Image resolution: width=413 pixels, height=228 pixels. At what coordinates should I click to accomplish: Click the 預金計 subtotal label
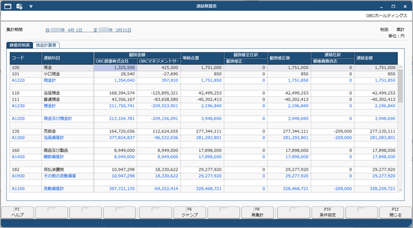[x=49, y=106]
